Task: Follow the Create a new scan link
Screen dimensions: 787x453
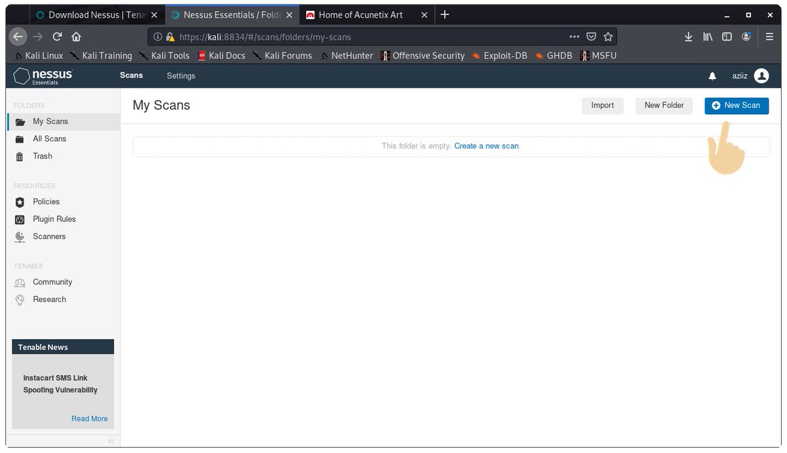Action: [x=487, y=146]
